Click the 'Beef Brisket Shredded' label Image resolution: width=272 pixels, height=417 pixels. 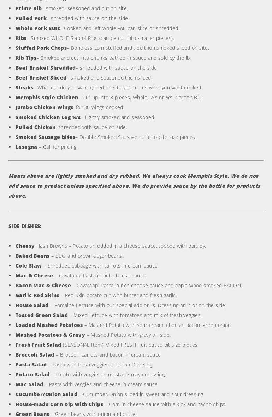point(46,67)
